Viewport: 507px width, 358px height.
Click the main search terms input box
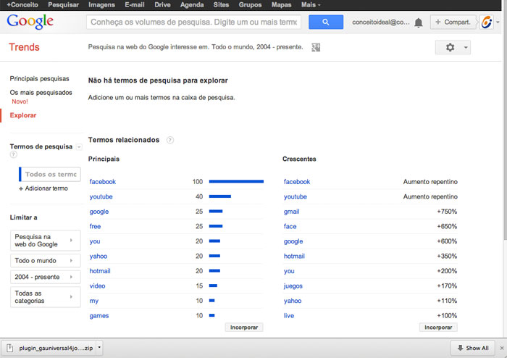193,22
